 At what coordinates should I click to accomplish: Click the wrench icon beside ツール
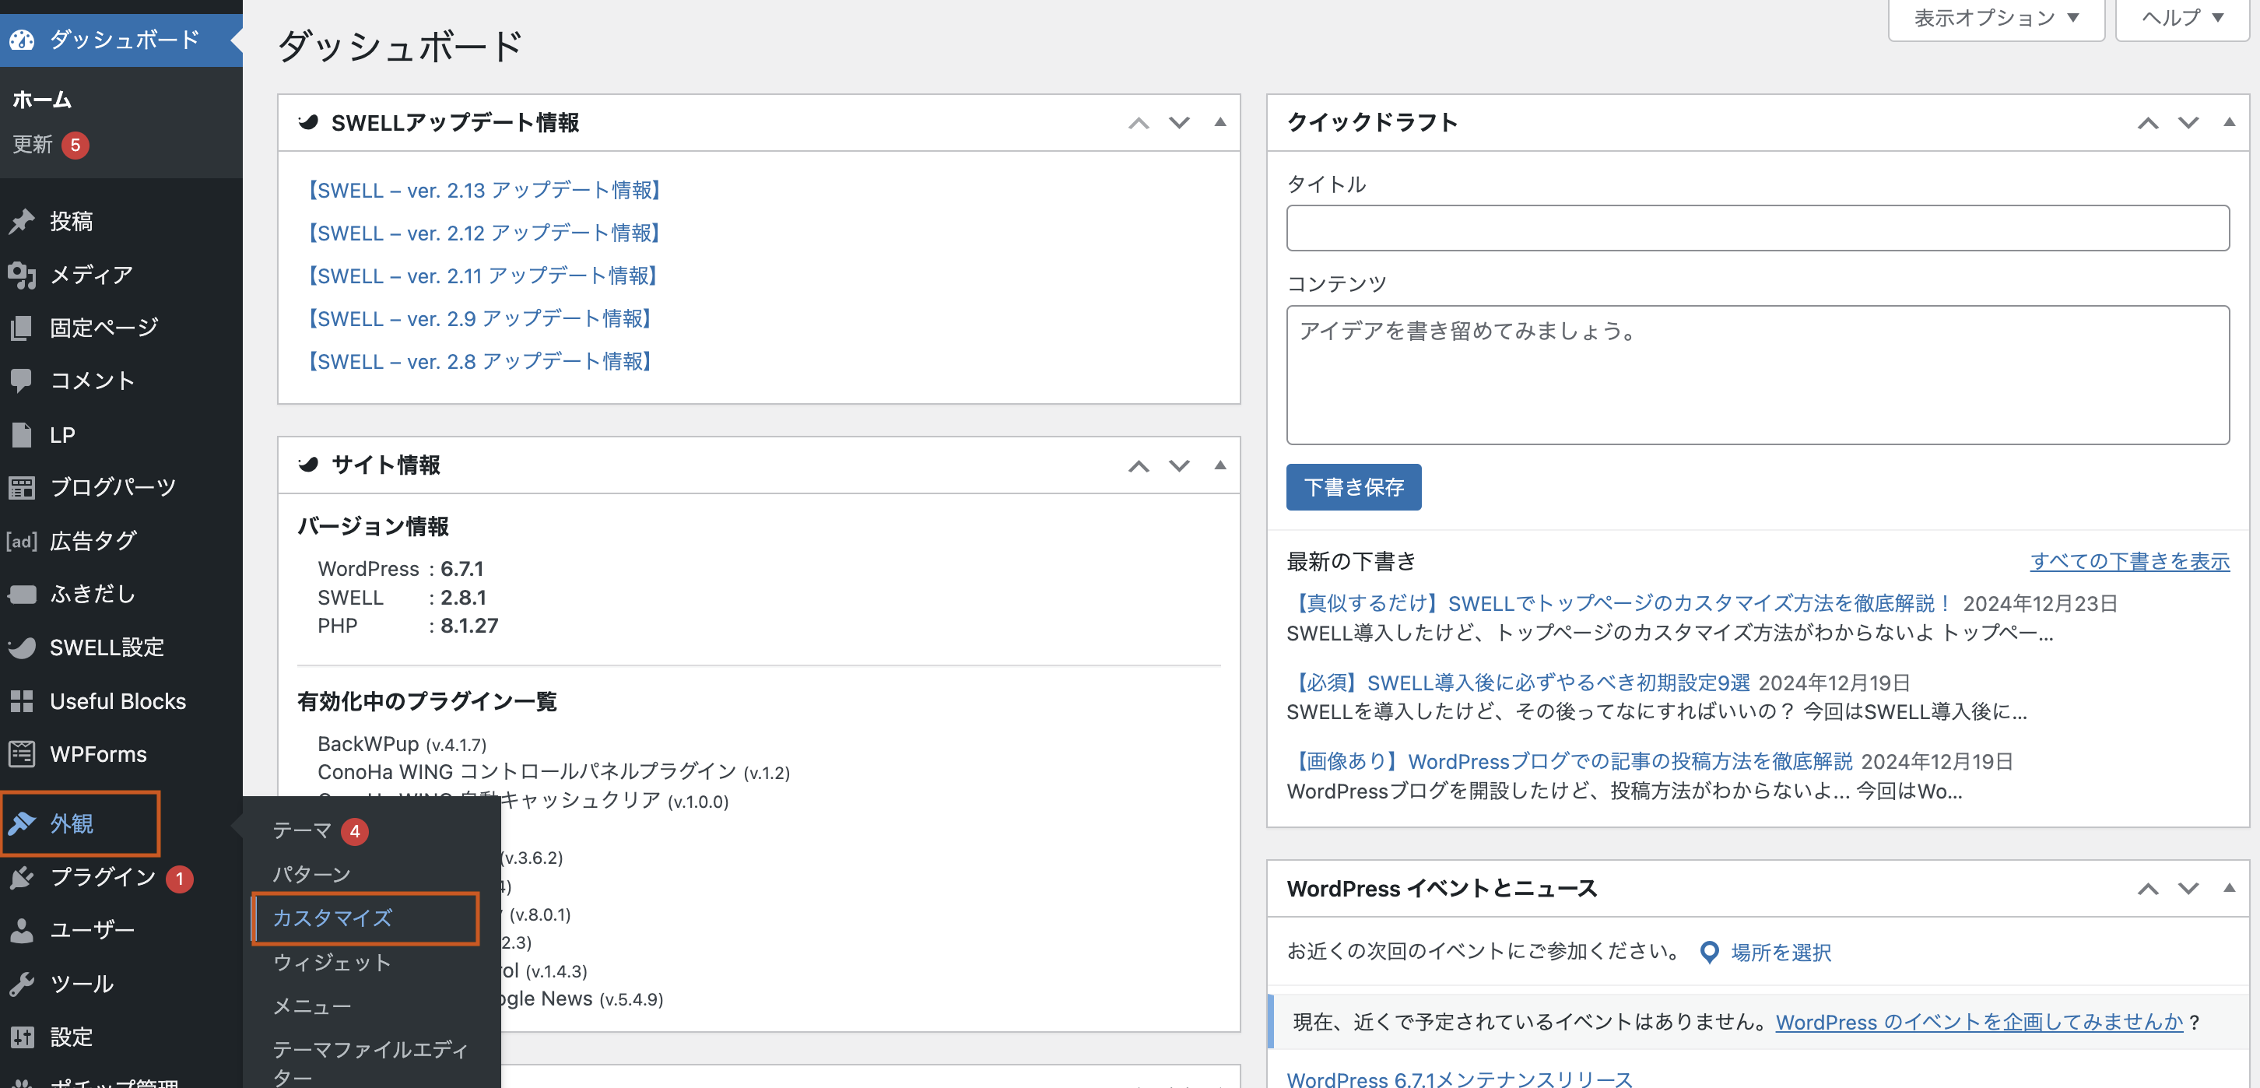pyautogui.click(x=22, y=984)
